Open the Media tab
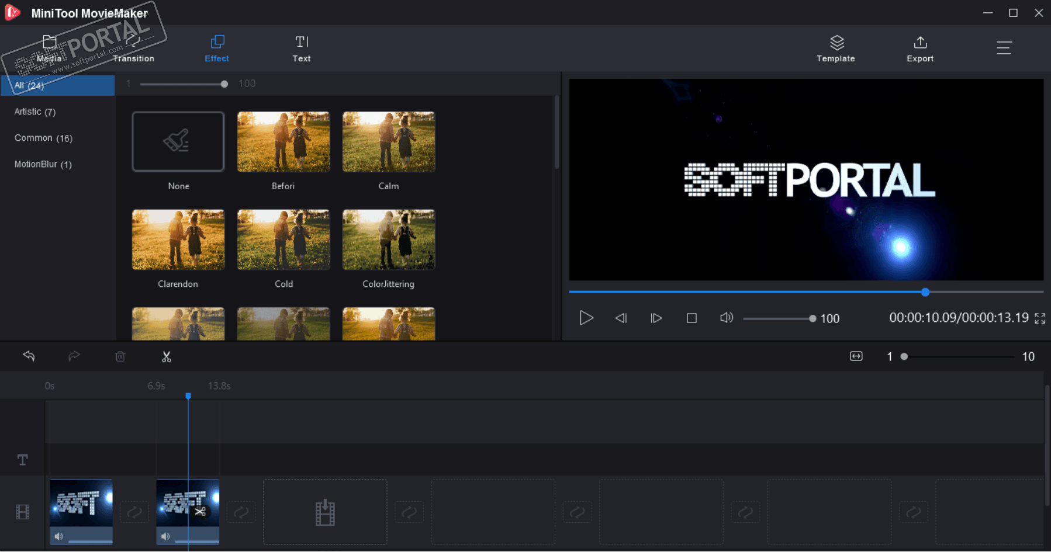1051x552 pixels. (49, 48)
